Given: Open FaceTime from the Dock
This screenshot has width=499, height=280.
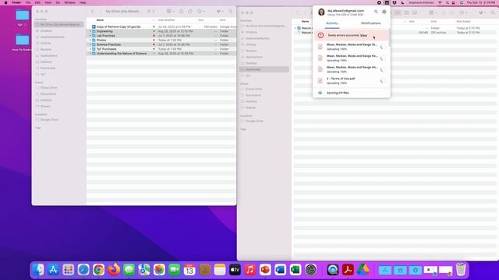Looking at the screenshot, I should pos(175,270).
